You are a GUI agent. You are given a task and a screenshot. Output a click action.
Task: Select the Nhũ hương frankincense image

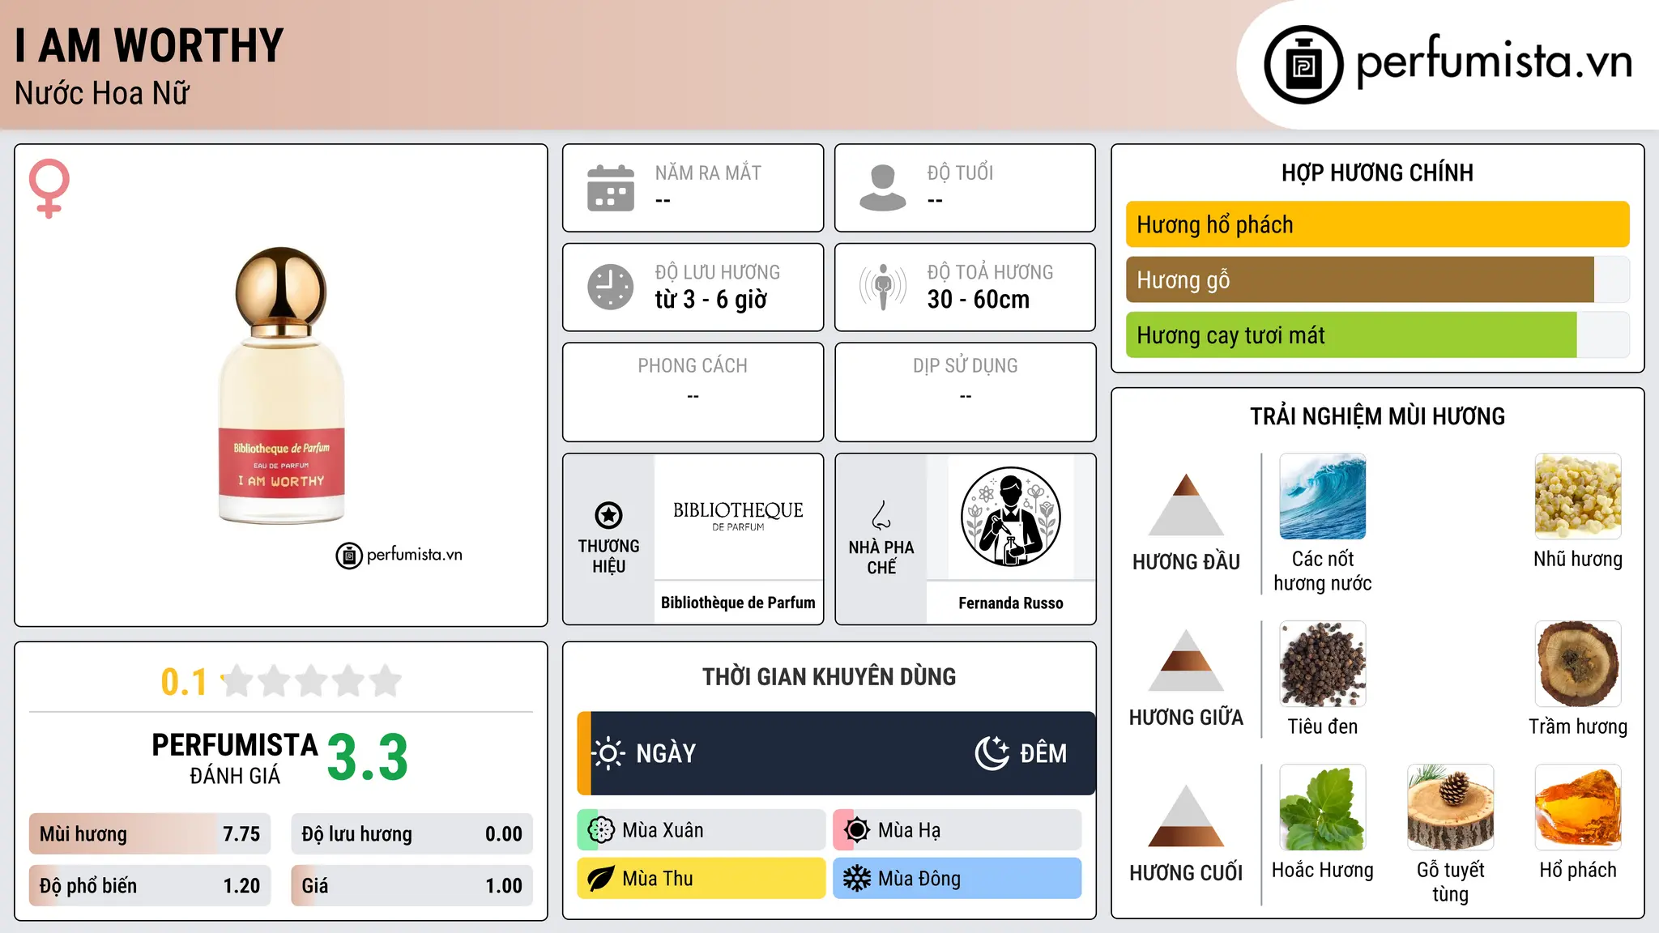tap(1578, 496)
